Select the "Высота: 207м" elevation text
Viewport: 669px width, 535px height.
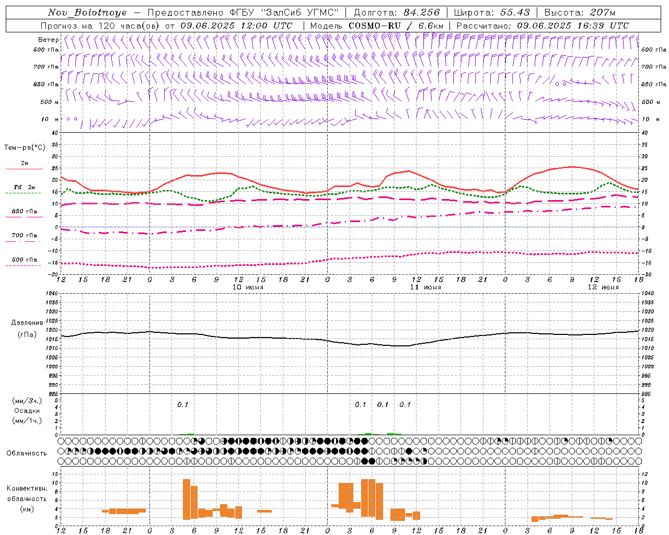coord(580,13)
